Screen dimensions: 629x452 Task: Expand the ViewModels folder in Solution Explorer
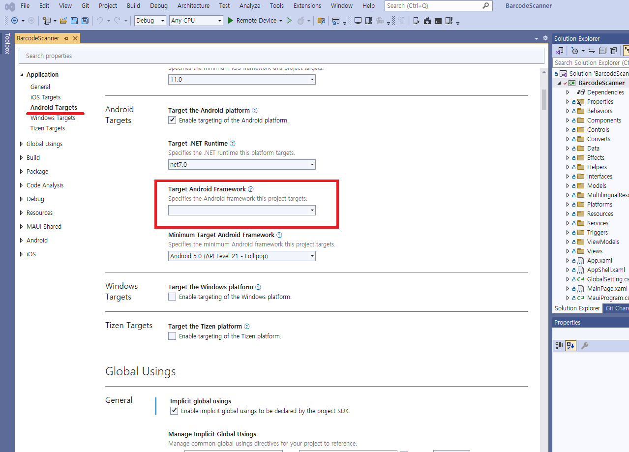(568, 242)
